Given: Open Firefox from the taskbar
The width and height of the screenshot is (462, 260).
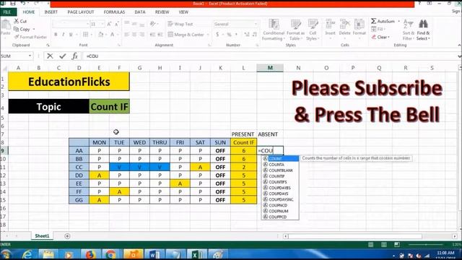Looking at the screenshot, I should [90, 254].
